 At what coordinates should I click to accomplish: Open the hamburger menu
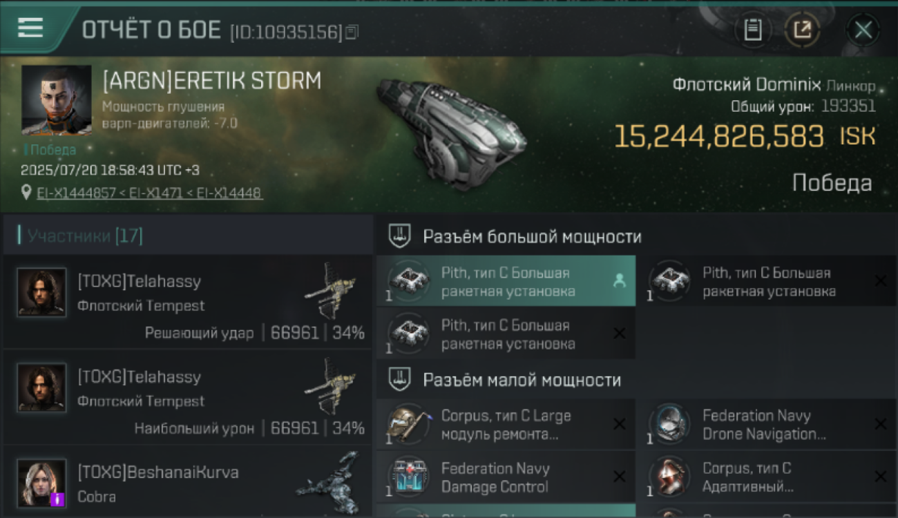[30, 28]
